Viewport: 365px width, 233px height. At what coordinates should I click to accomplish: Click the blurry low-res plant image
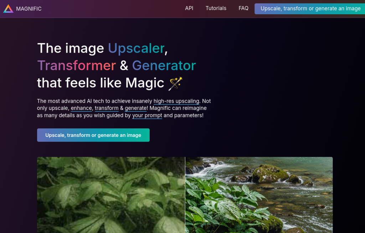pos(111,195)
